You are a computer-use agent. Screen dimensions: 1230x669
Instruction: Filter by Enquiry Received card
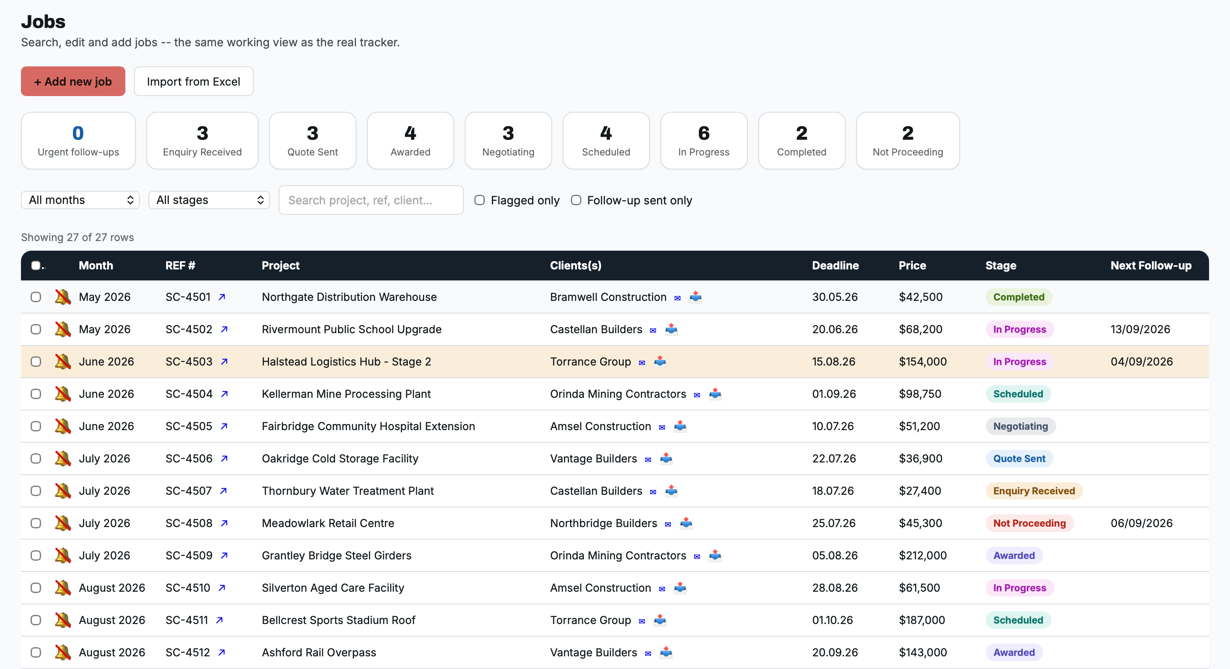pos(203,140)
